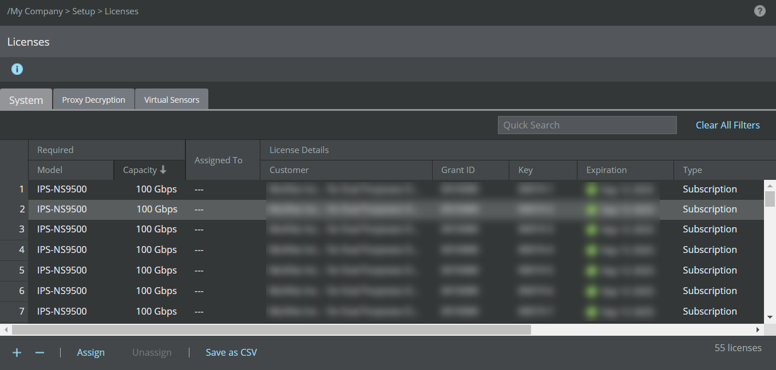This screenshot has height=370, width=776.
Task: Click the Save as CSV link
Action: point(231,352)
